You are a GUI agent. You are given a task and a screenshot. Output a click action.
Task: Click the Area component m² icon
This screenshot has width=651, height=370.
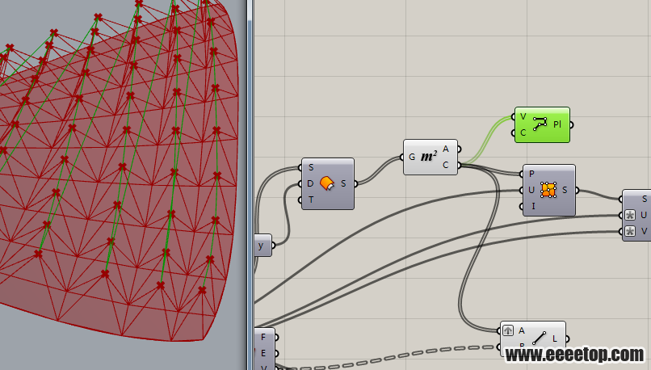point(429,157)
